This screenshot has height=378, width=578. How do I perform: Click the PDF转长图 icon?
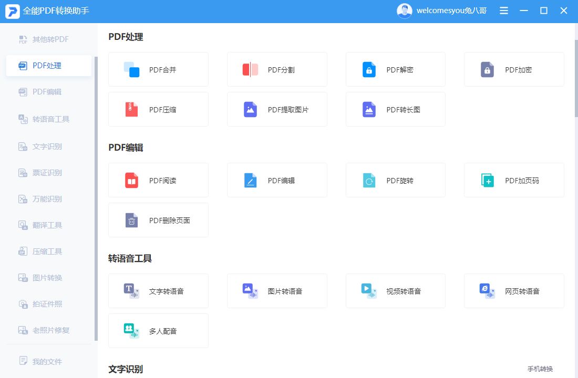369,109
